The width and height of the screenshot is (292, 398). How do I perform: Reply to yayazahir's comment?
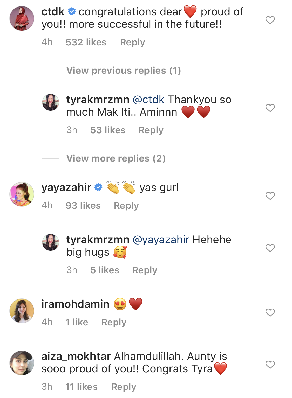click(126, 206)
